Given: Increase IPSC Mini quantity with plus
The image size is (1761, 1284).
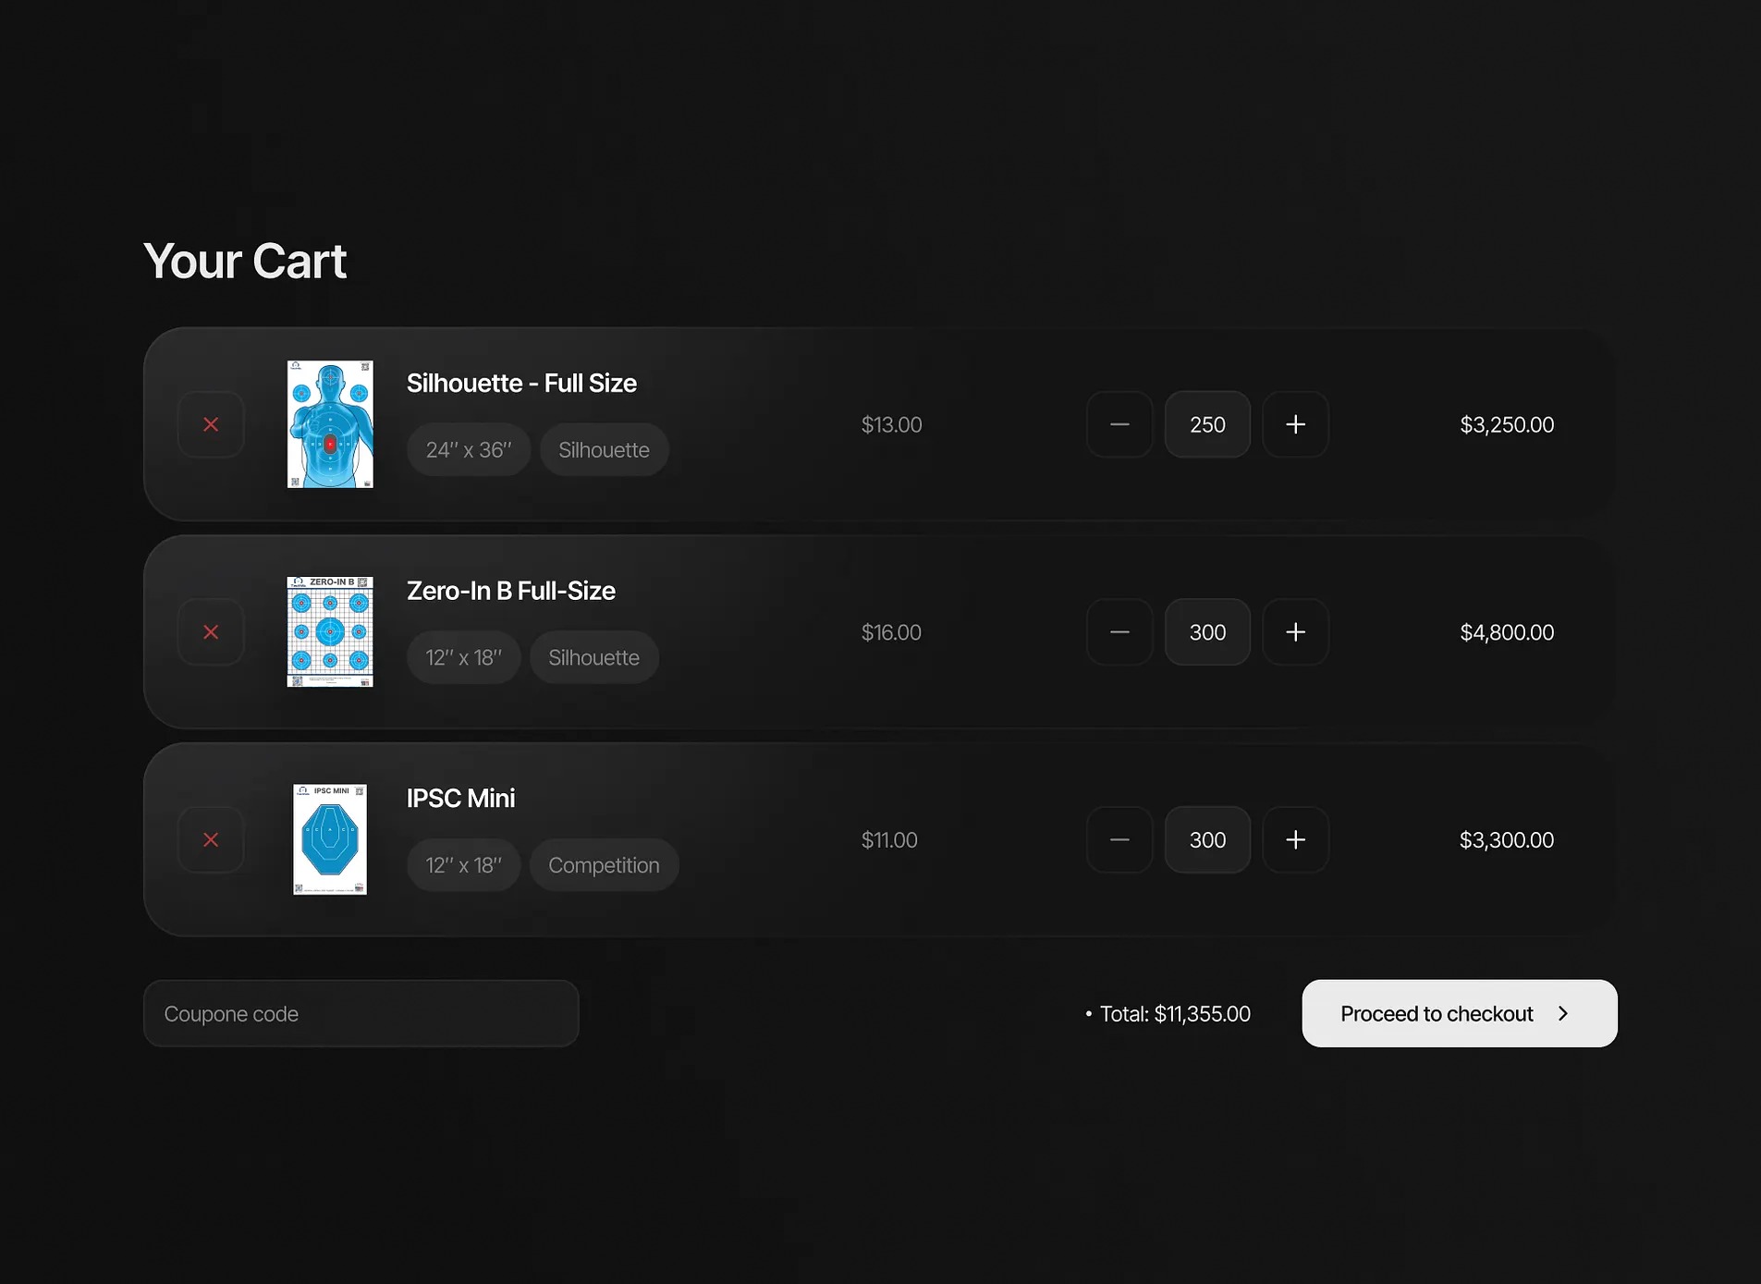Looking at the screenshot, I should click(1296, 839).
